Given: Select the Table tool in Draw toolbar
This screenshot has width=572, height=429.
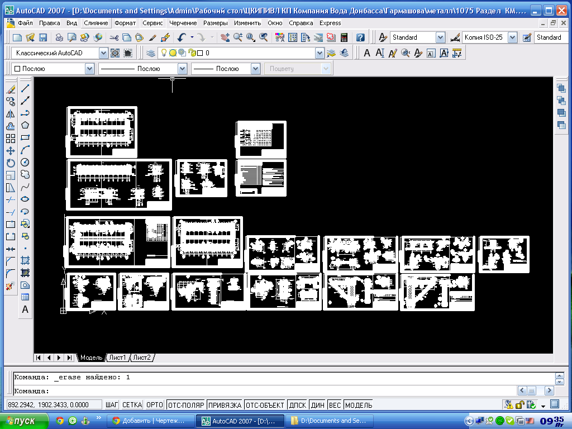Looking at the screenshot, I should [x=25, y=297].
